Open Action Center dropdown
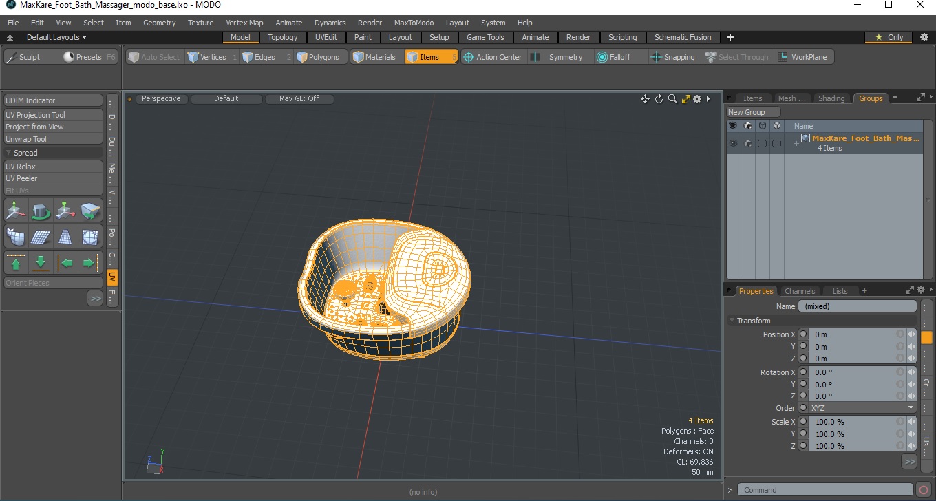This screenshot has width=936, height=501. 493,57
